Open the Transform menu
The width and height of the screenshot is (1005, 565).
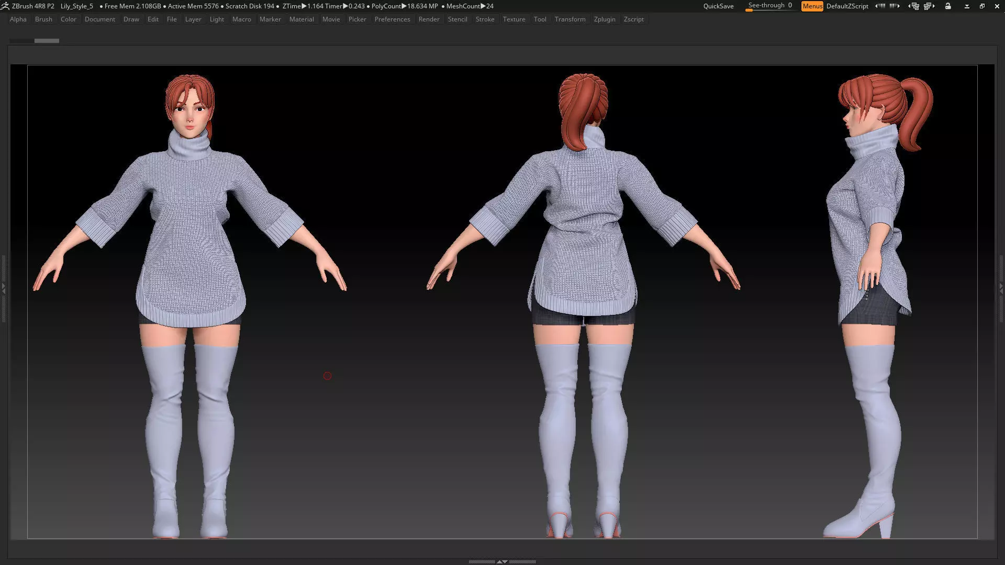pyautogui.click(x=570, y=19)
